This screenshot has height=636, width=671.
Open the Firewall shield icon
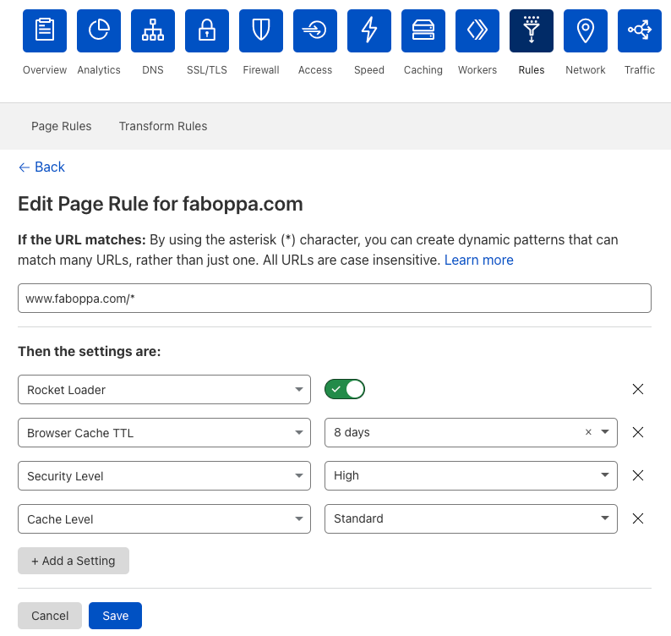[261, 30]
